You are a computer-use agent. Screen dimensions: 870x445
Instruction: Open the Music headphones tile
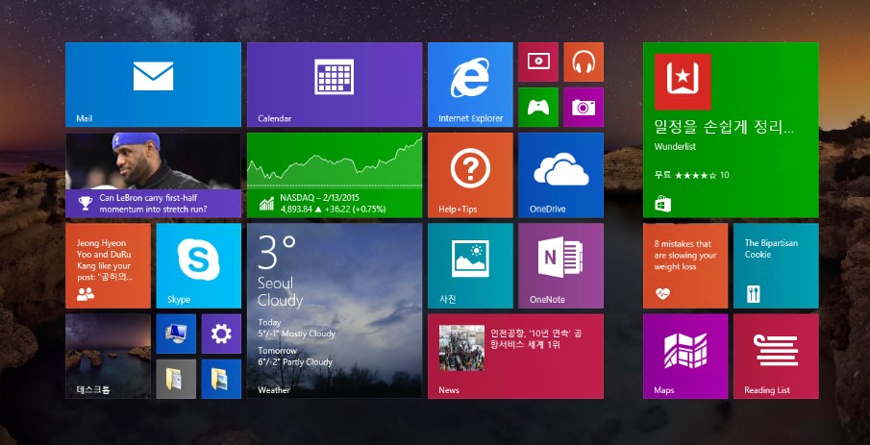pyautogui.click(x=584, y=62)
